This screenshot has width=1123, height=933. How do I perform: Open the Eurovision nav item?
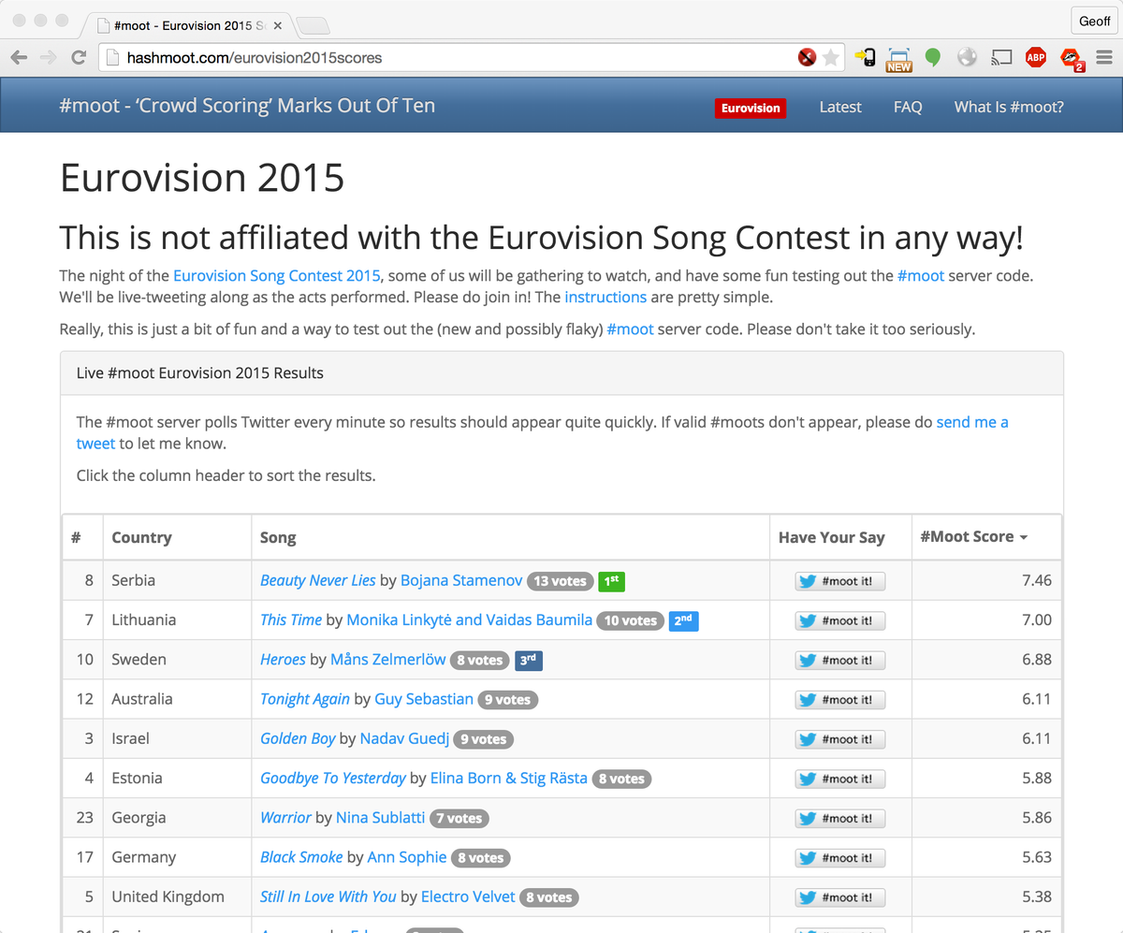pos(751,108)
